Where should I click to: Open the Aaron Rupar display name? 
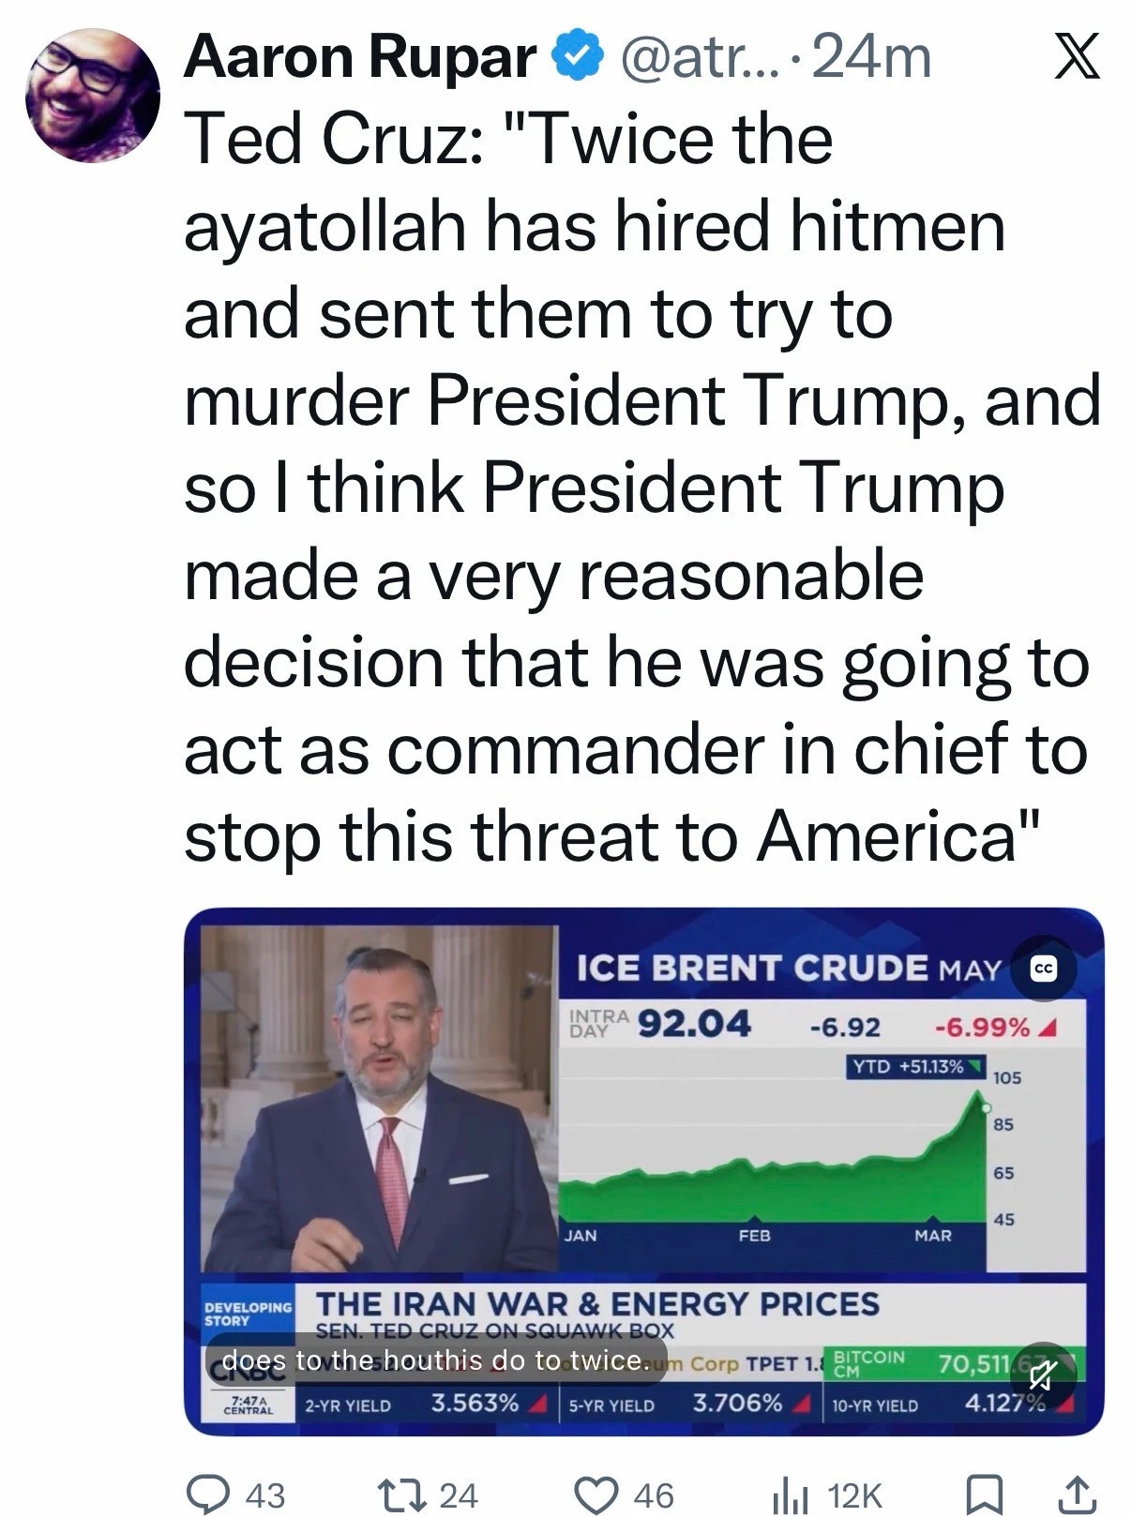tap(360, 57)
